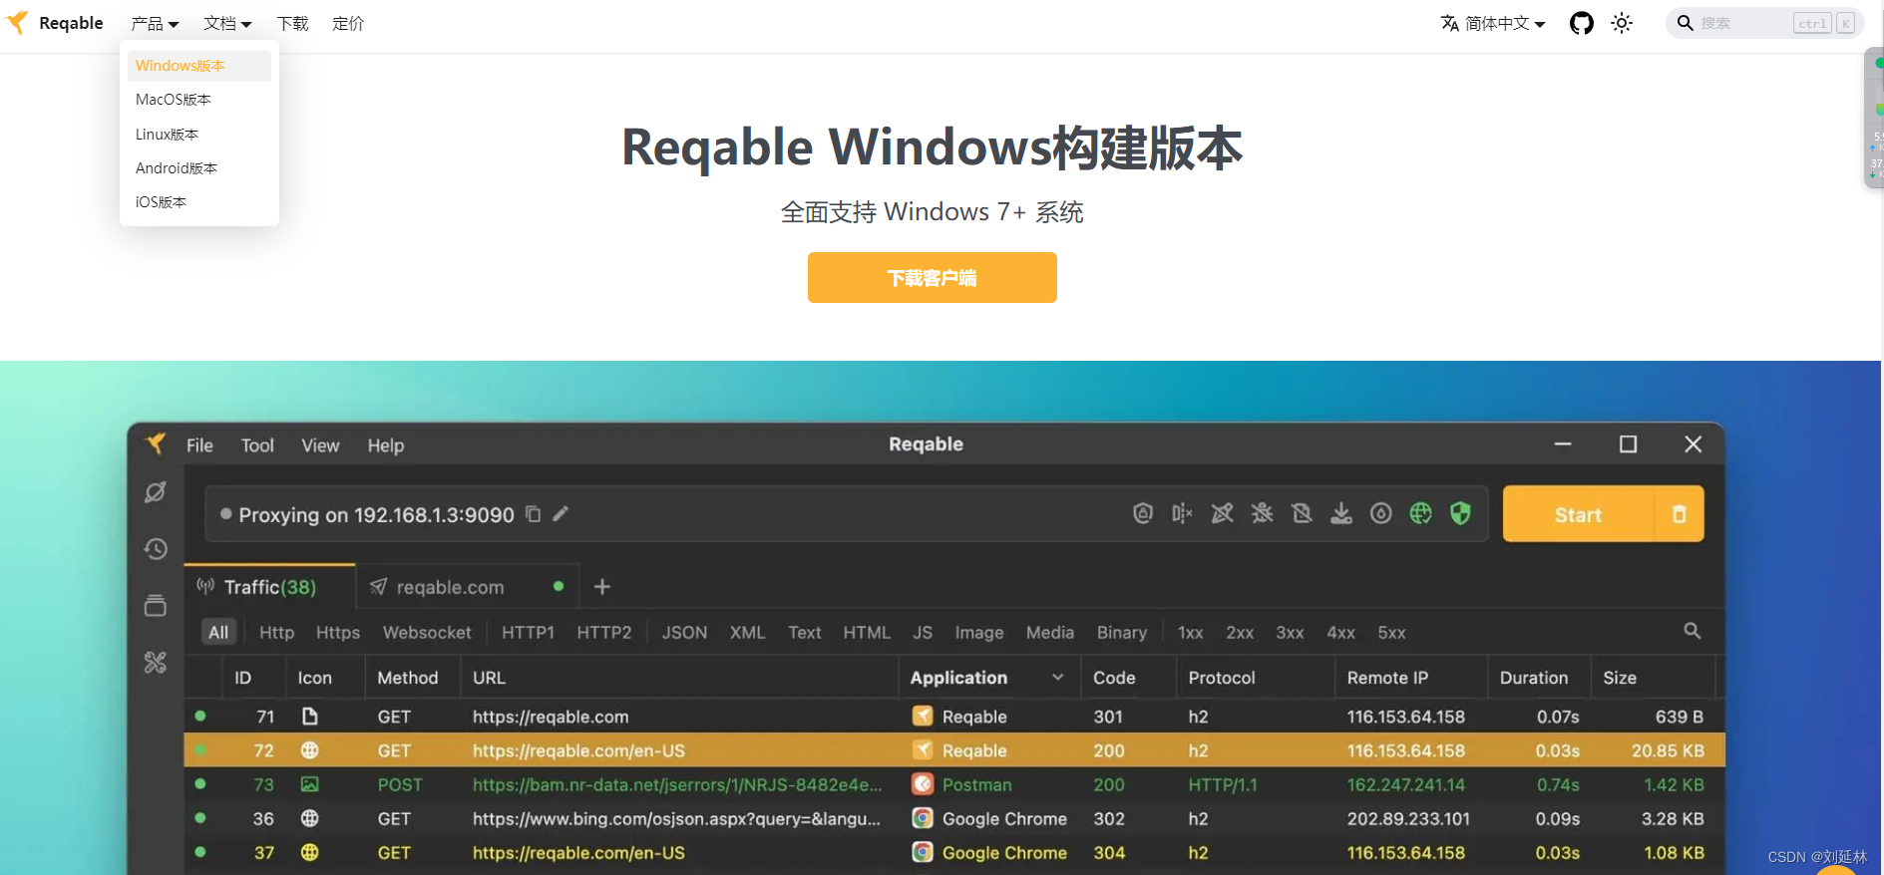Click trash icon beside Start button

click(x=1679, y=514)
